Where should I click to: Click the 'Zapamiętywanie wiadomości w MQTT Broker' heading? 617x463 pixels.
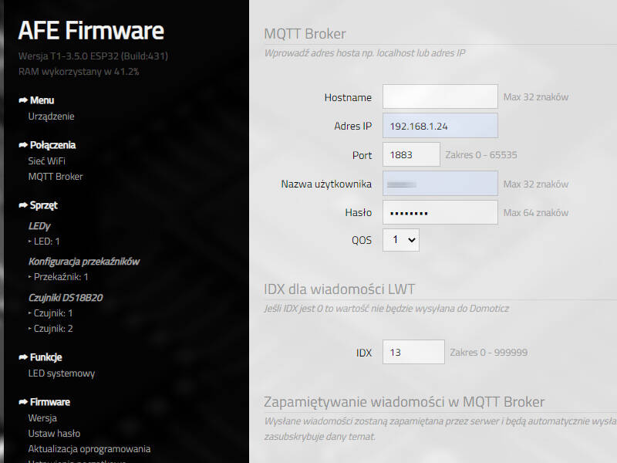point(404,402)
